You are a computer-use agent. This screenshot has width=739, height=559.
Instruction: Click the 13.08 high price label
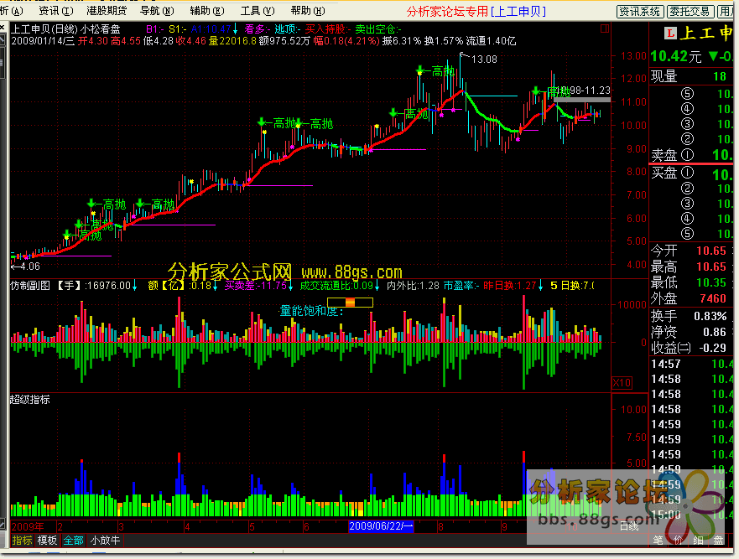[484, 60]
